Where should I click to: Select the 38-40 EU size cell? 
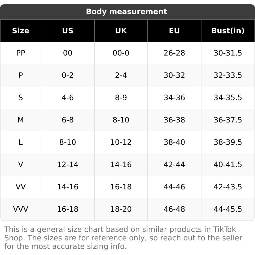(x=174, y=142)
